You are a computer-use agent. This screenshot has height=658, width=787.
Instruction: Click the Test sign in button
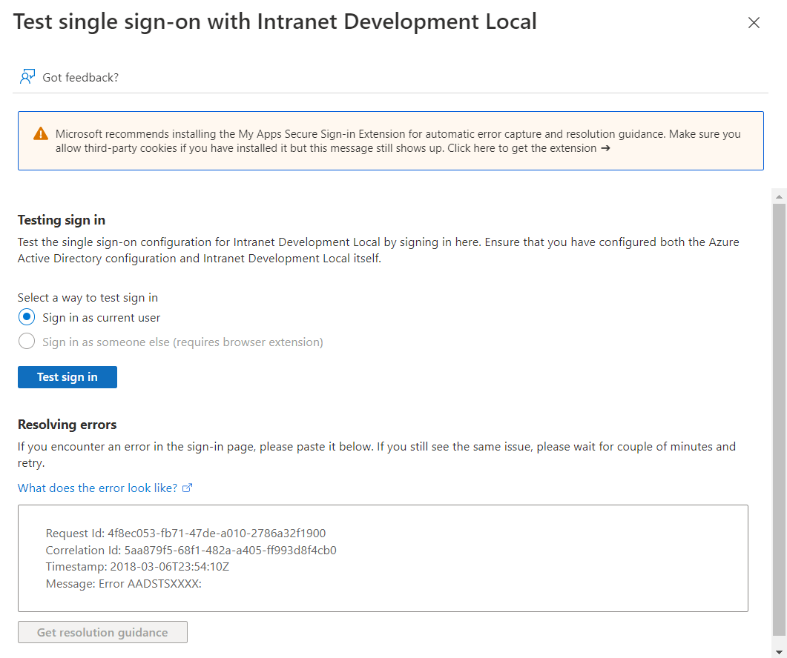coord(67,377)
